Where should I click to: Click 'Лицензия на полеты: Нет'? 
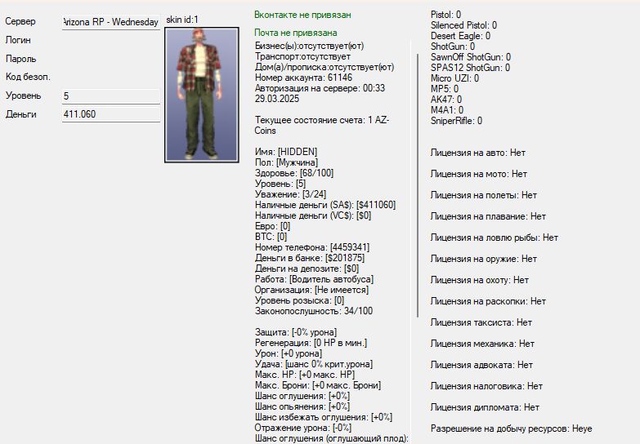coord(484,195)
